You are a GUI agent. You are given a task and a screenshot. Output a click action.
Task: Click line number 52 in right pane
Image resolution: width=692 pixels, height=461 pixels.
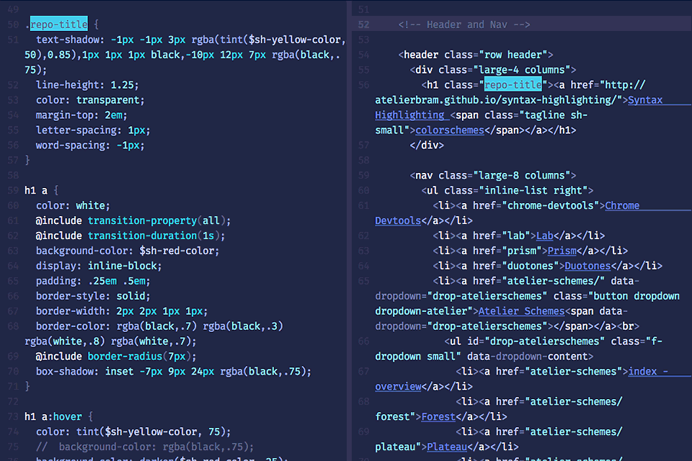[x=363, y=24]
